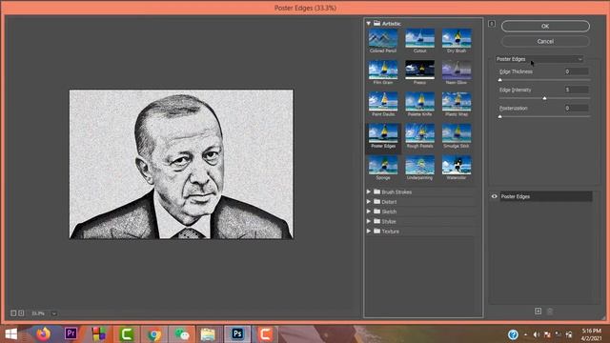Pick the Fresco filter thumbnail
This screenshot has width=610, height=343.
(419, 70)
